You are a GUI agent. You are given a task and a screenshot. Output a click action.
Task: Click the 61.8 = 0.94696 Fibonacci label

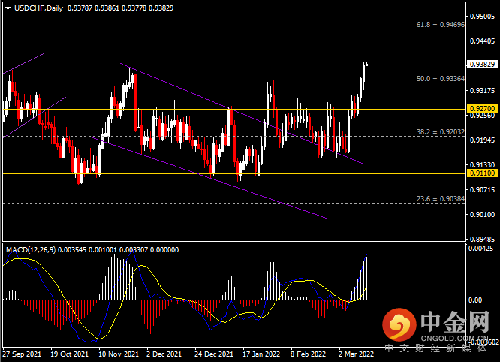pos(441,25)
